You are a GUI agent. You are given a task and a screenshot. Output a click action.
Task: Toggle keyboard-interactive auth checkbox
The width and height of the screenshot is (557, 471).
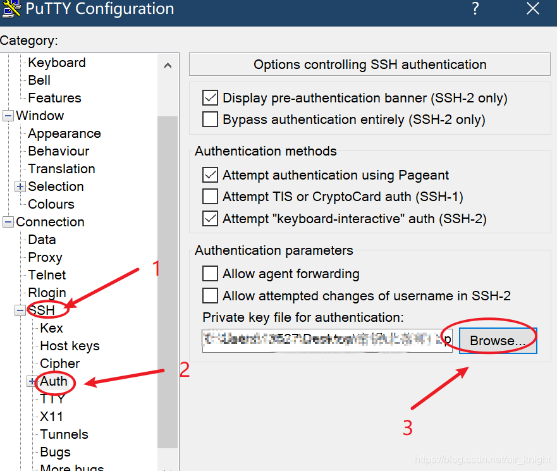pos(210,219)
